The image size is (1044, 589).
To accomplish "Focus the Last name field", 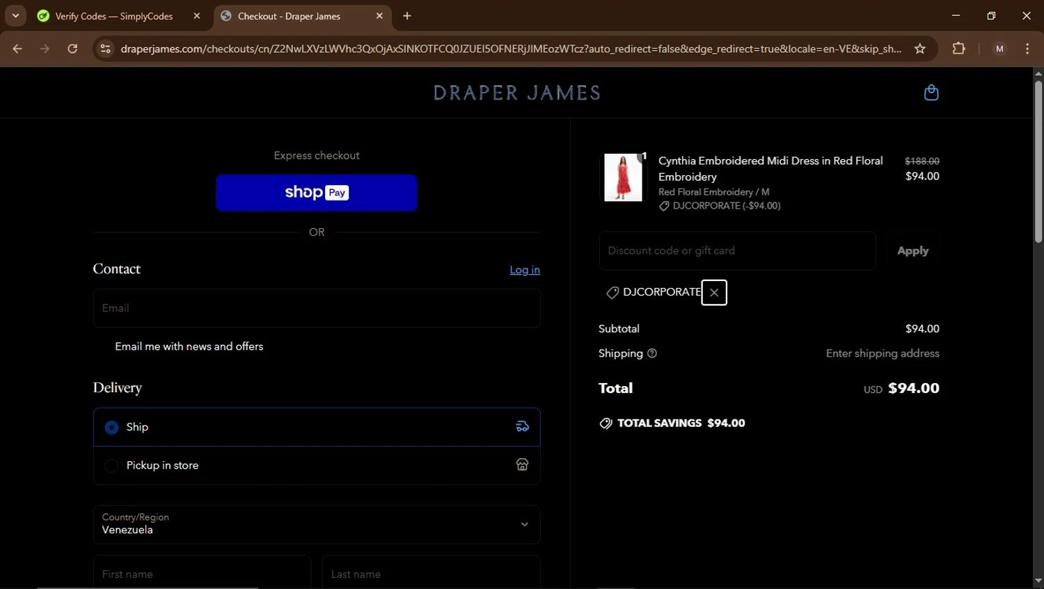I will click(x=432, y=572).
